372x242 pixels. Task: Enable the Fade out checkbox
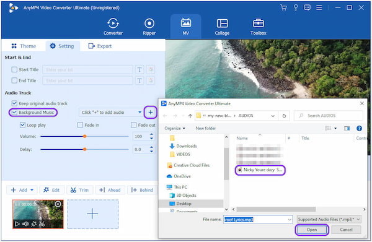point(134,125)
